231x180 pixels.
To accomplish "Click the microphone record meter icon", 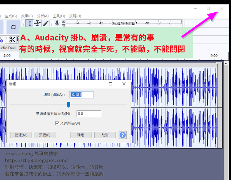I will [57, 23].
